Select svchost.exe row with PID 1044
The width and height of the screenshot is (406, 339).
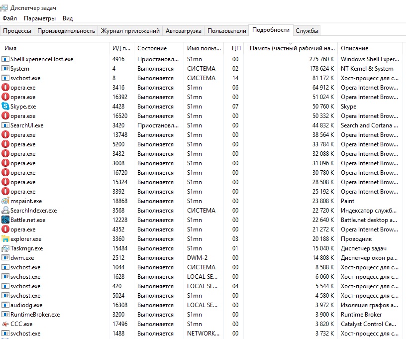click(x=201, y=267)
